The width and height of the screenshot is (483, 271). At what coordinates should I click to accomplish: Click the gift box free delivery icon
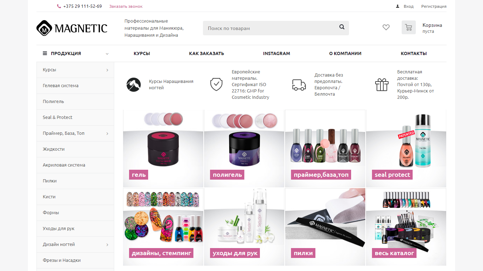tap(382, 85)
